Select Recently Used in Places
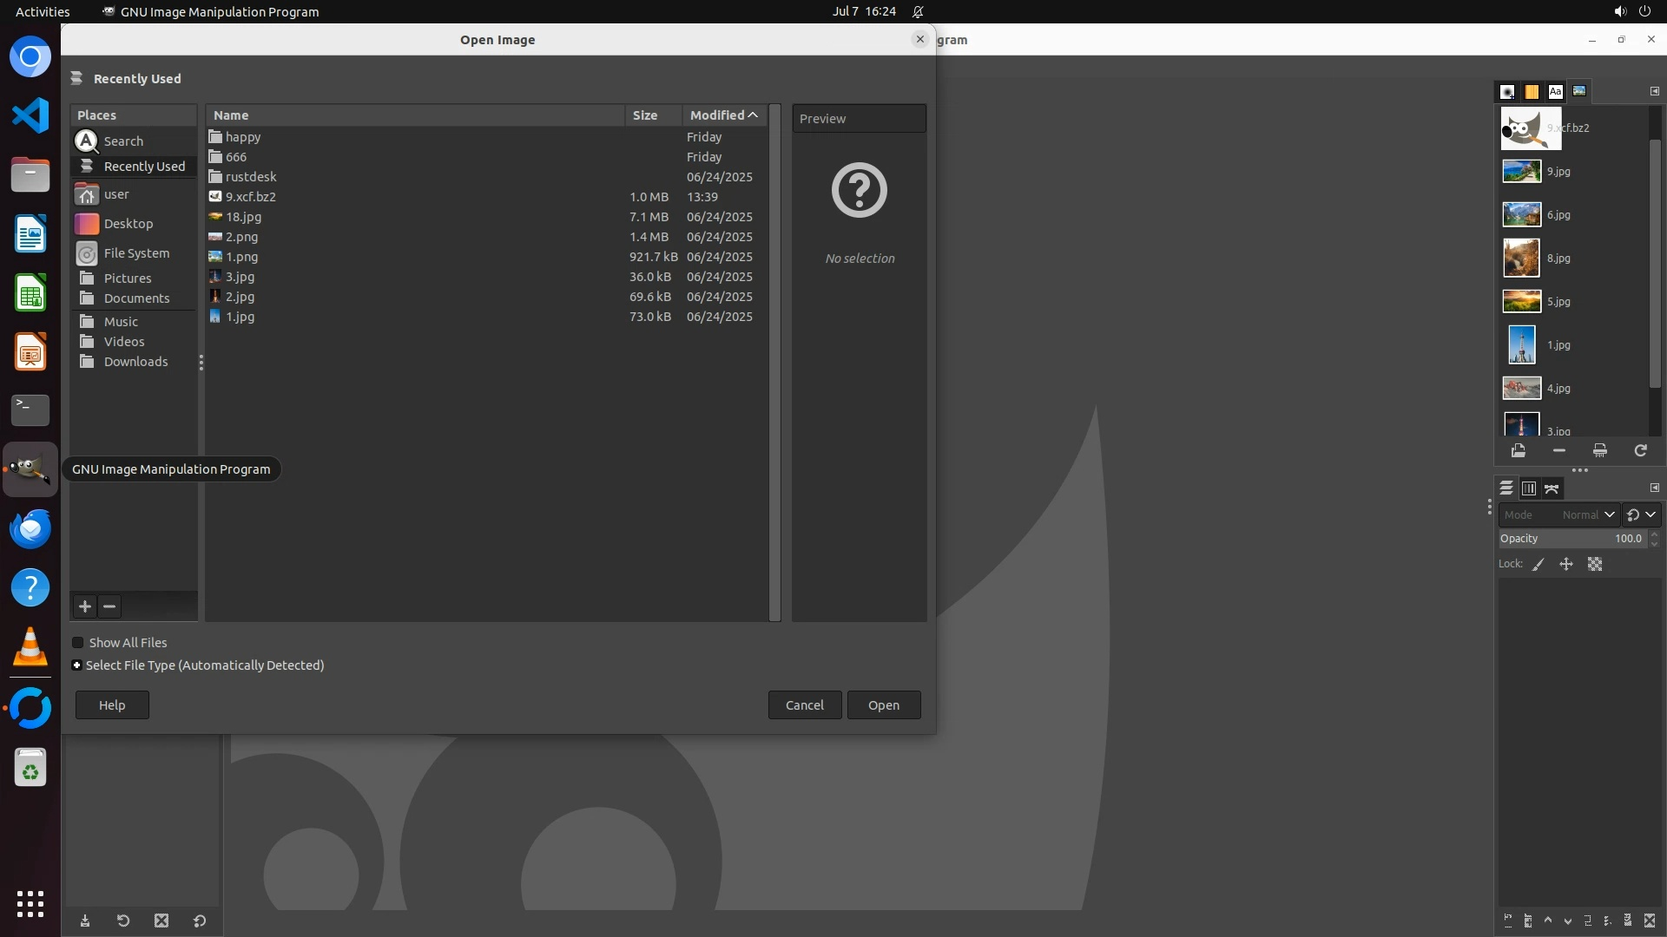This screenshot has width=1667, height=937. coord(144,167)
